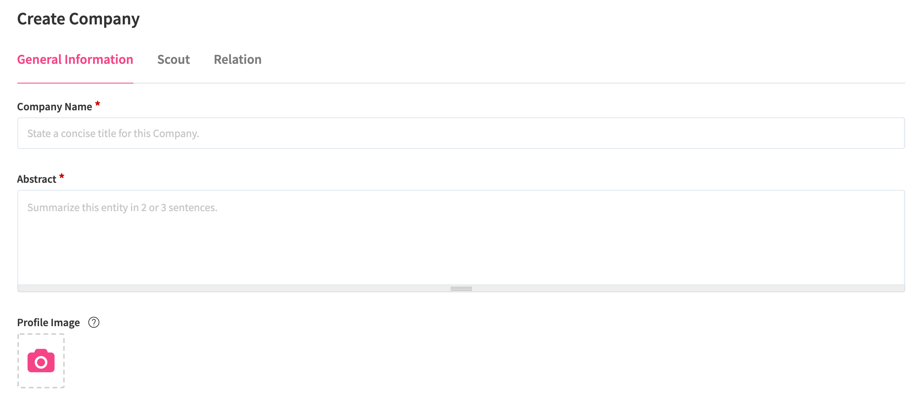Image resolution: width=921 pixels, height=401 pixels.
Task: Select the General Information tab
Action: point(75,59)
